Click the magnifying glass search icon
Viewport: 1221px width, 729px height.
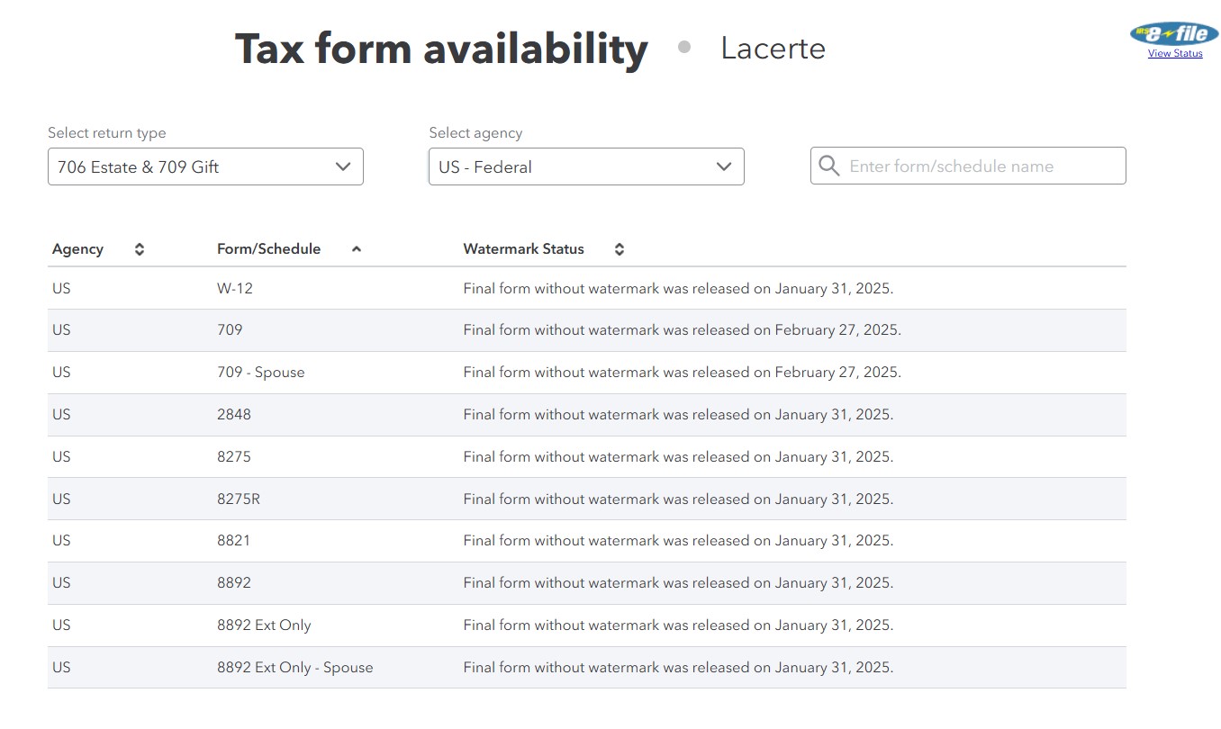coord(828,166)
